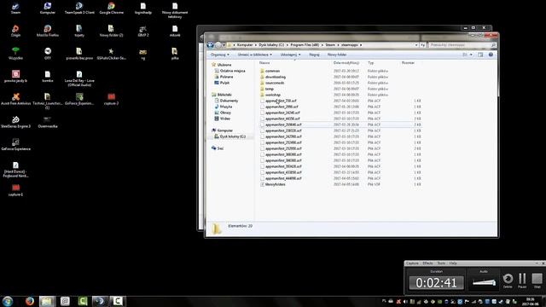Open the Origin desktop shortcut
This screenshot has height=307, width=546.
pos(15,31)
